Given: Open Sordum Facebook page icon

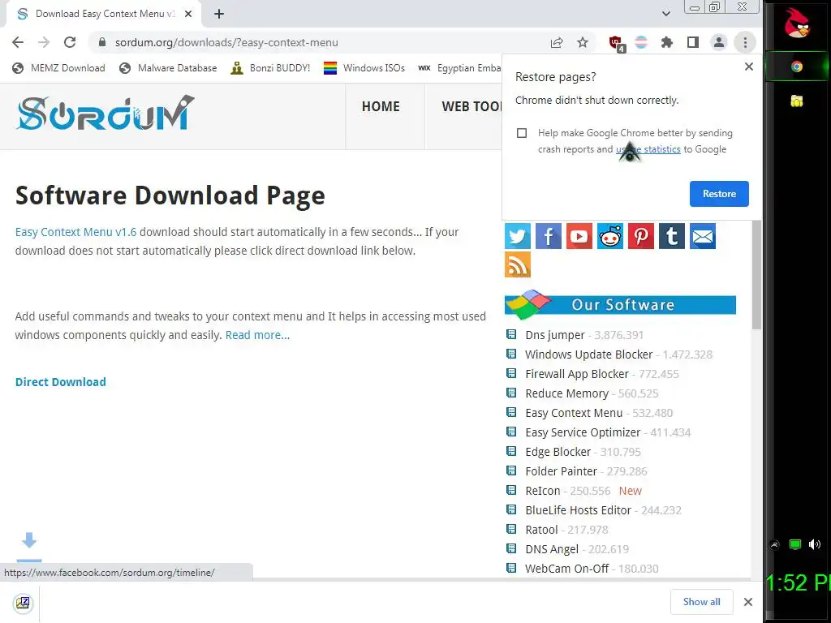Looking at the screenshot, I should [x=548, y=236].
